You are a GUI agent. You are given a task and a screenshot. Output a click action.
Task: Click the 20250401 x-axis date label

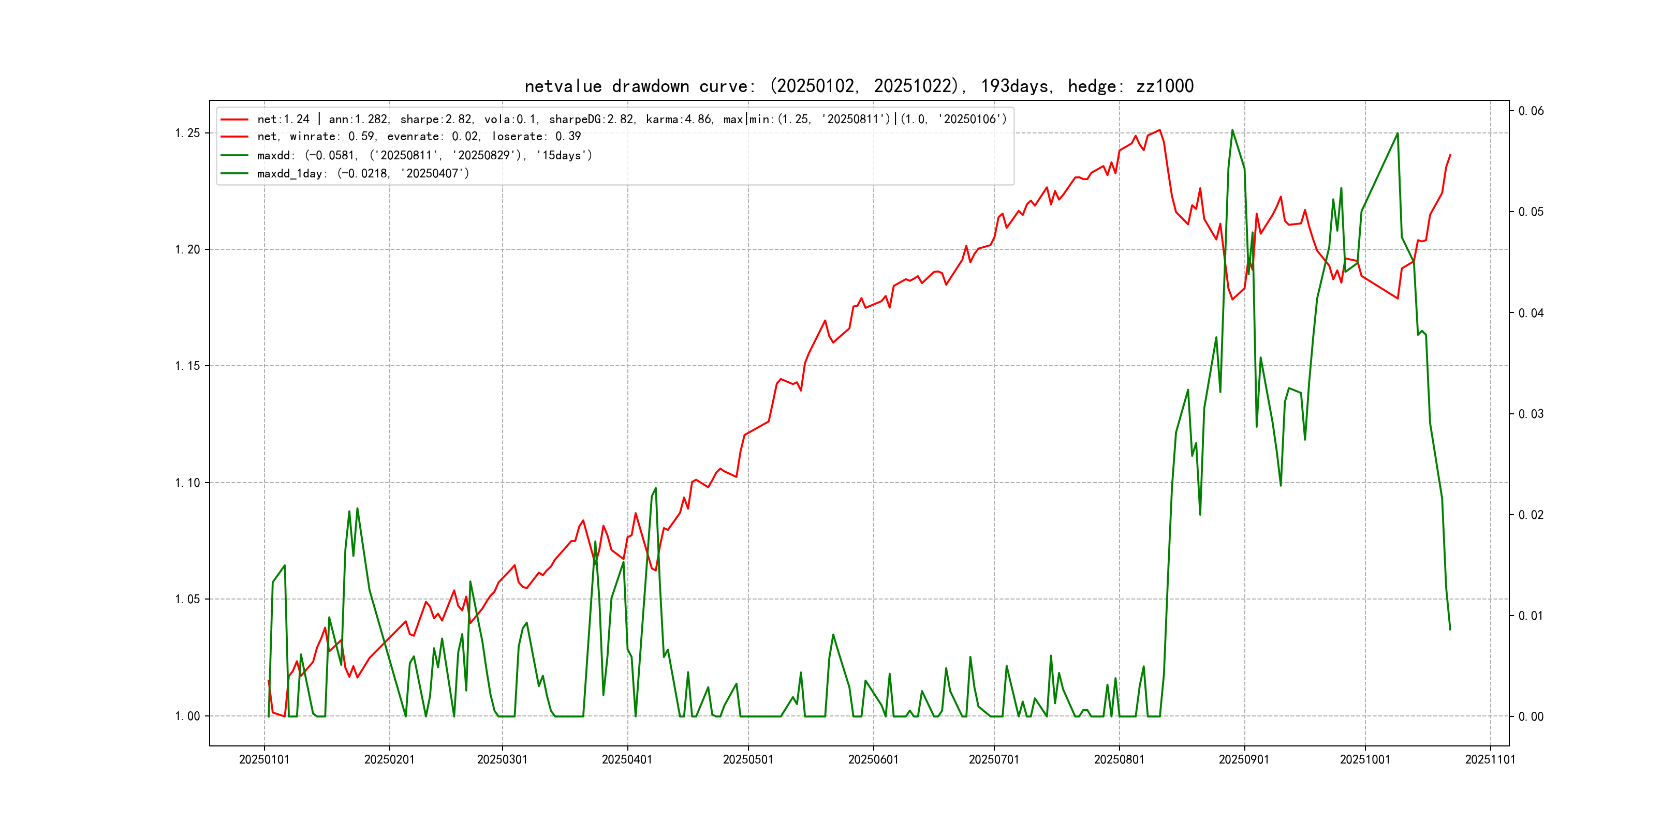pyautogui.click(x=627, y=759)
